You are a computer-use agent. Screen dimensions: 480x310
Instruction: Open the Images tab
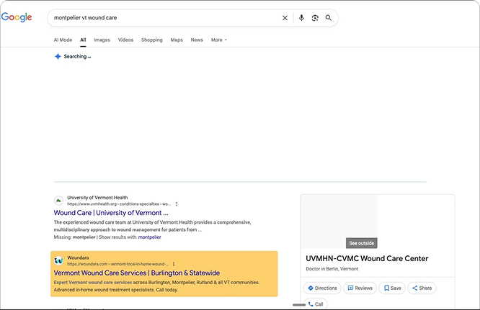[x=102, y=40]
